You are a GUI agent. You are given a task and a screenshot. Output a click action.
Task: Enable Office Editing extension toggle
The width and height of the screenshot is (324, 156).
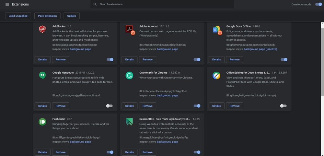[283, 106]
